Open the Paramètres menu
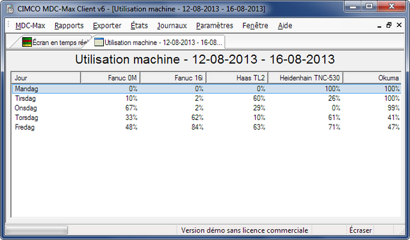This screenshot has width=410, height=240. pos(215,26)
